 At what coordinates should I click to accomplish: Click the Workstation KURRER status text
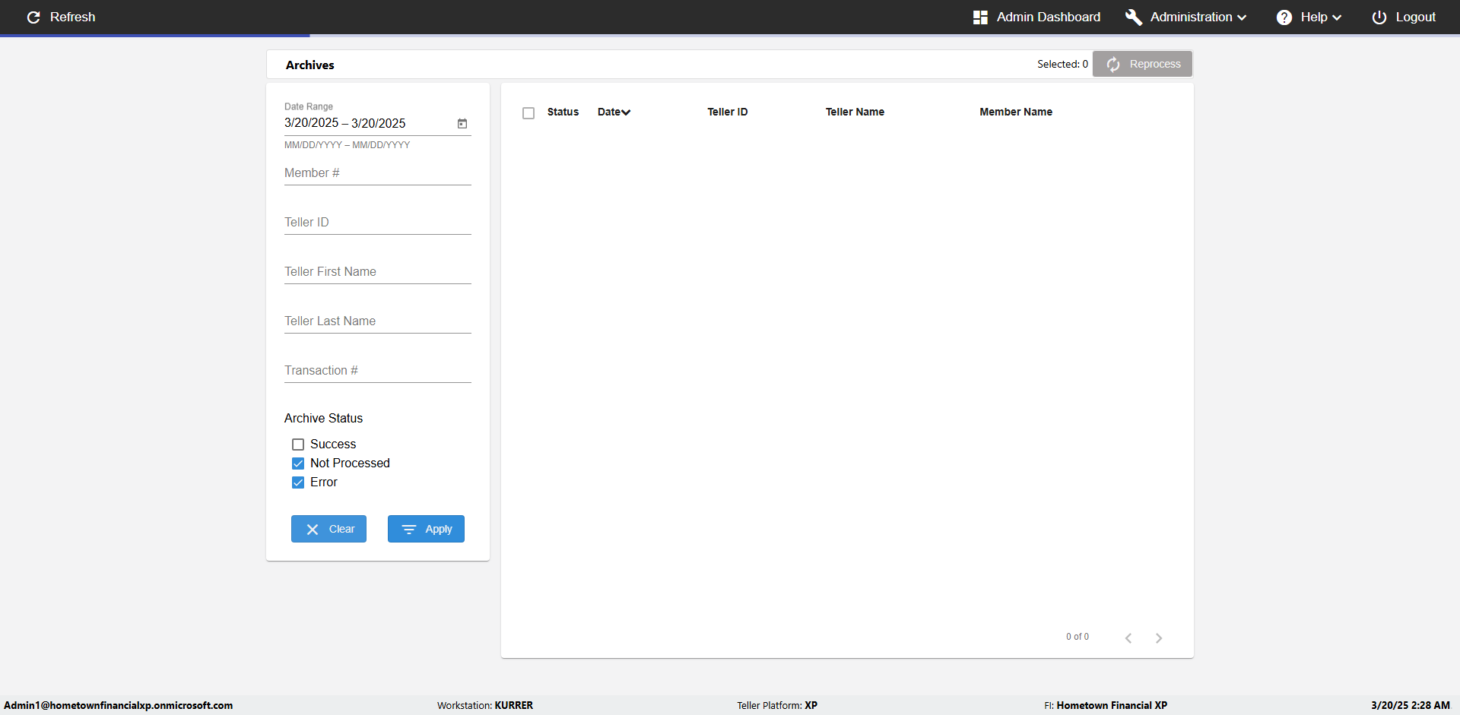(485, 705)
